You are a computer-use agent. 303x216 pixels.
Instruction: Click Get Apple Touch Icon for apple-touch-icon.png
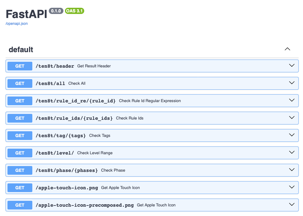coord(120,188)
